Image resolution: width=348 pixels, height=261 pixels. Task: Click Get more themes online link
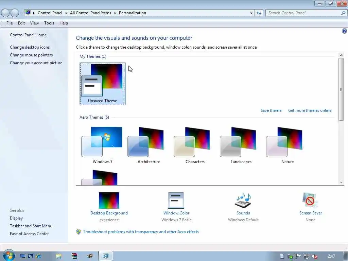310,110
